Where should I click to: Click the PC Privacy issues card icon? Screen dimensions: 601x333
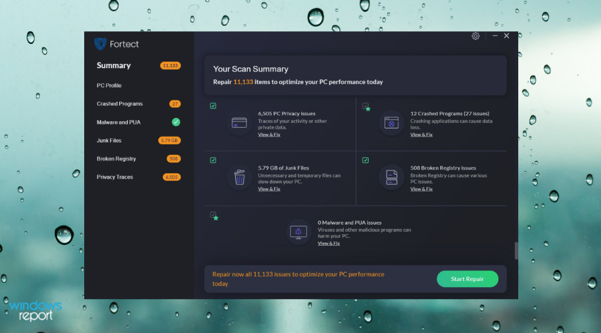pyautogui.click(x=239, y=123)
